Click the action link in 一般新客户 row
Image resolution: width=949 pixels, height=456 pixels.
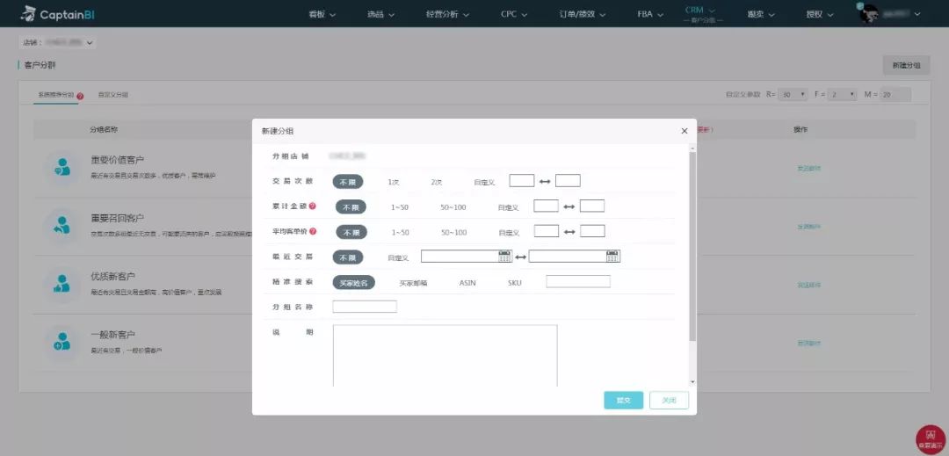pyautogui.click(x=808, y=343)
